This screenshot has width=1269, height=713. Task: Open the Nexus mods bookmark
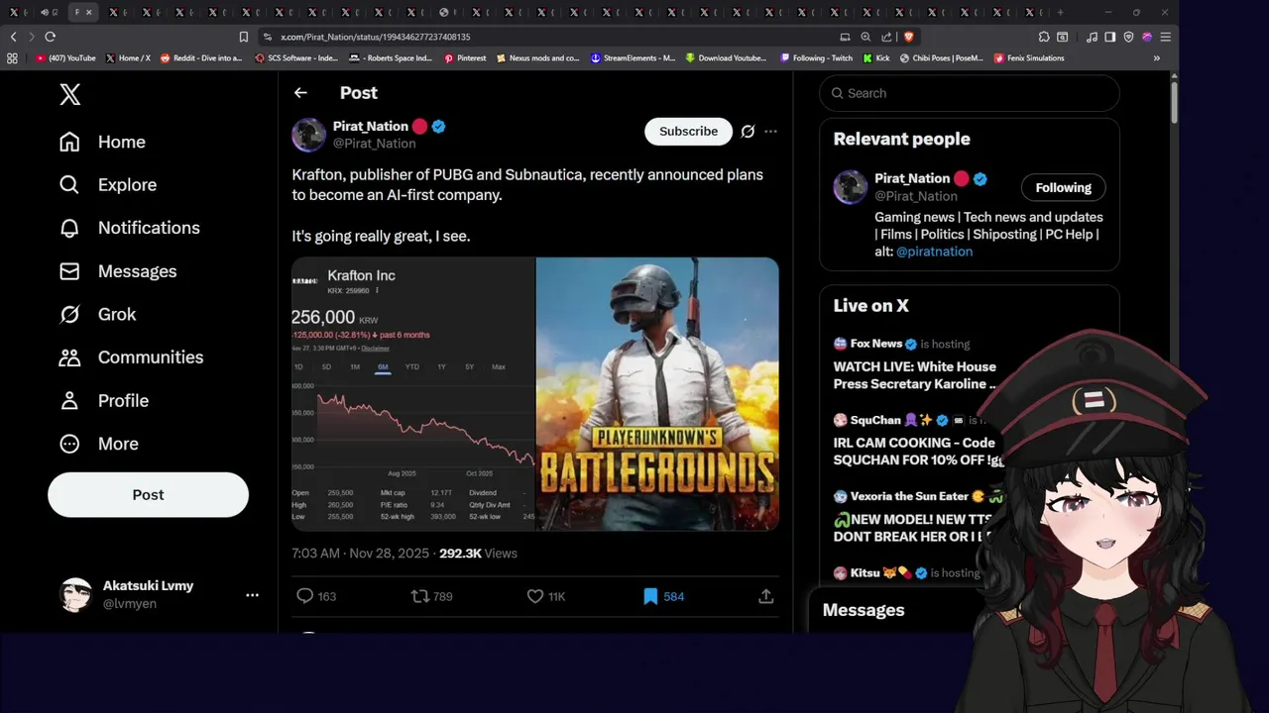click(537, 58)
